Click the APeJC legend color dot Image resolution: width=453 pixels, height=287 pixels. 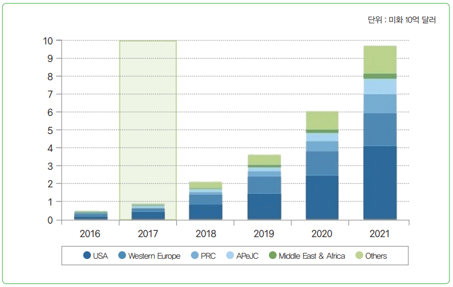coord(230,255)
